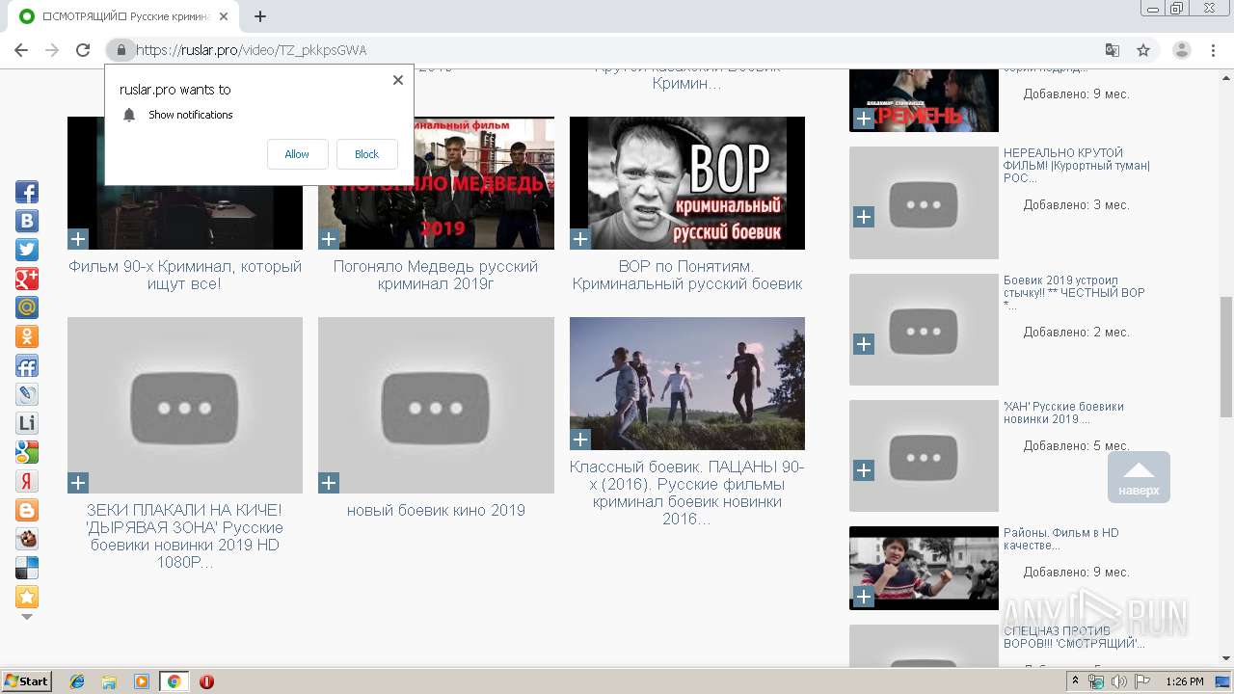The image size is (1234, 694).
Task: Open 'ЗЕКИ ПЛАКАЛИ НА КИЧЕ' title link
Action: coord(185,536)
